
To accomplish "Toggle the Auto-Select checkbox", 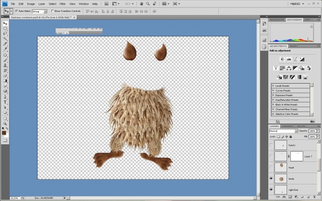I will click(17, 11).
